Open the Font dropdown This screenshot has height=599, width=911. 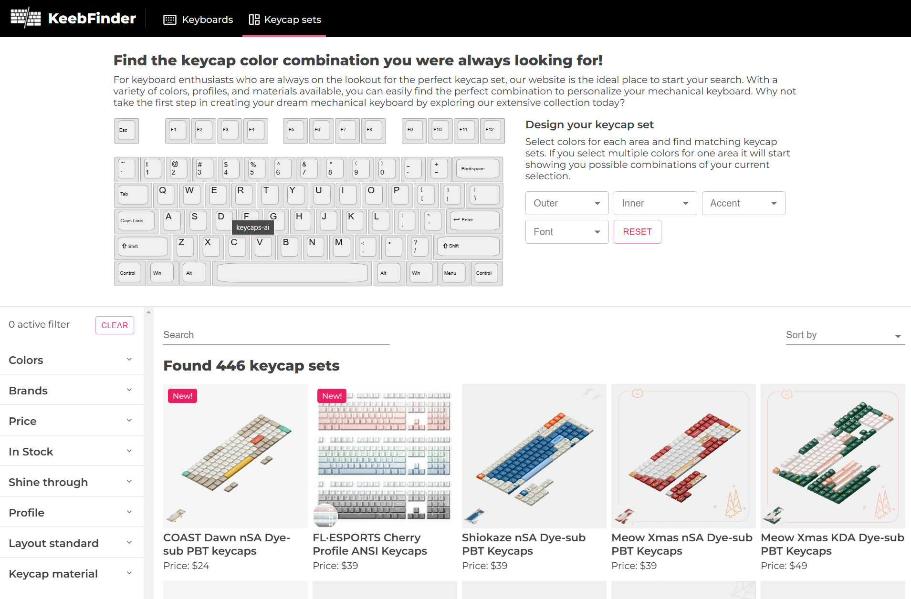click(567, 232)
